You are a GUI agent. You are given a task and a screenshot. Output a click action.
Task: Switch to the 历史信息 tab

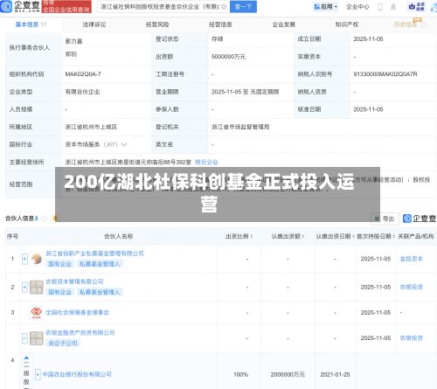(x=406, y=24)
